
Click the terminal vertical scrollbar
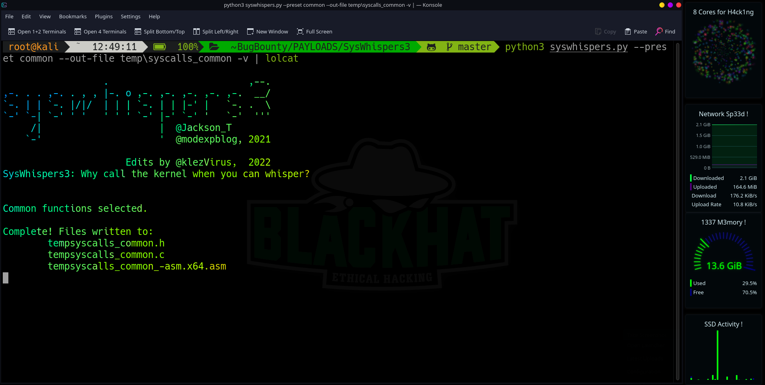[677, 211]
